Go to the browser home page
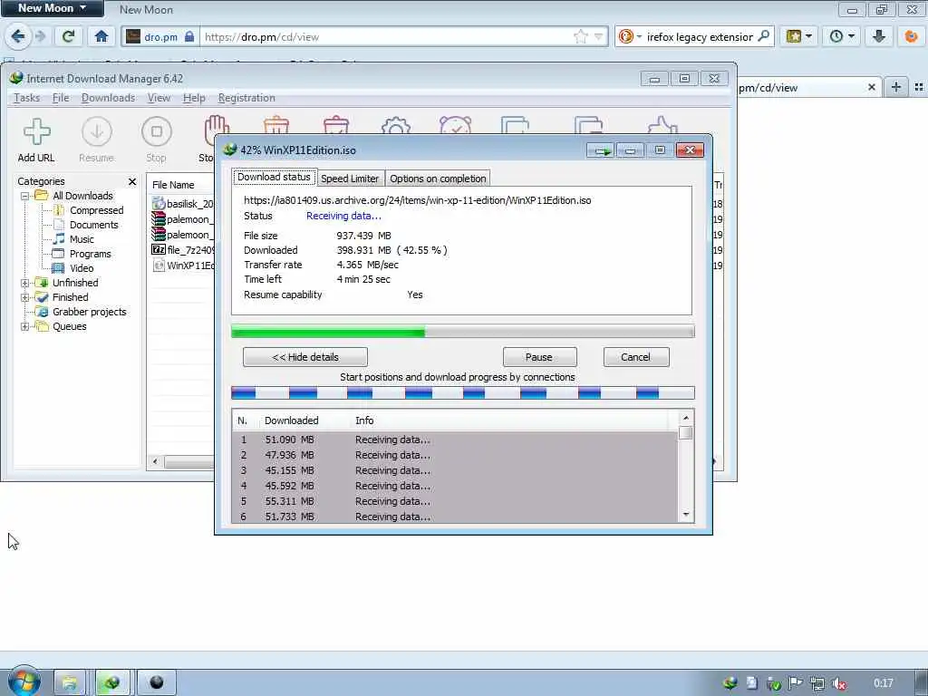 point(101,36)
